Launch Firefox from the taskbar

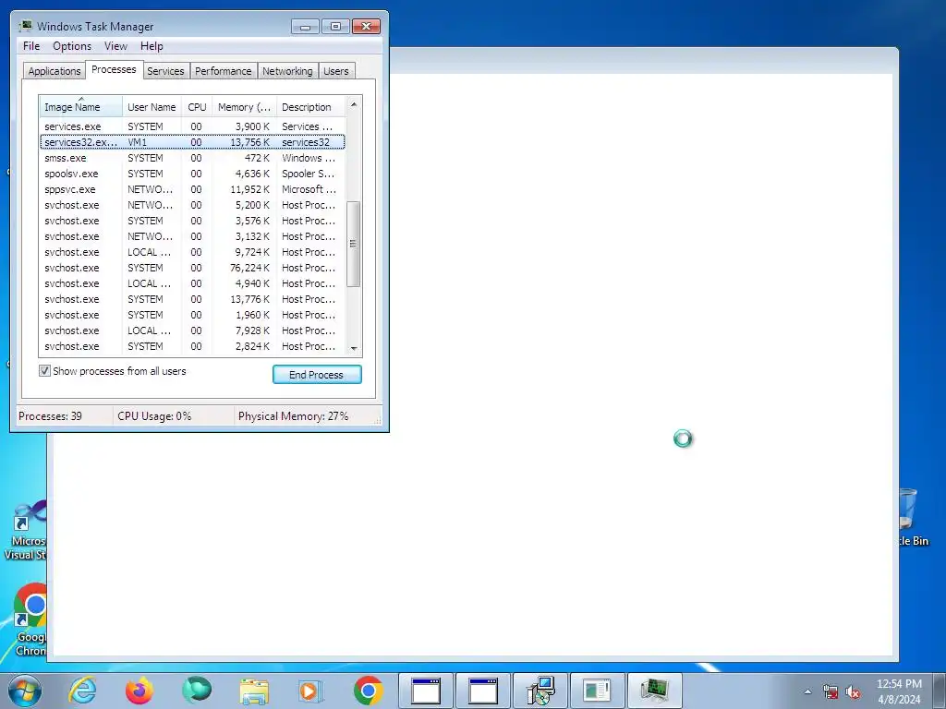point(139,691)
